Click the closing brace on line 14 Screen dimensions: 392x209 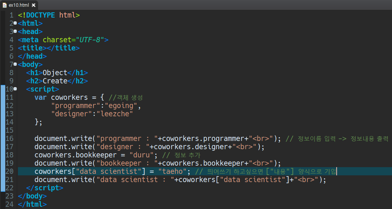click(39, 122)
